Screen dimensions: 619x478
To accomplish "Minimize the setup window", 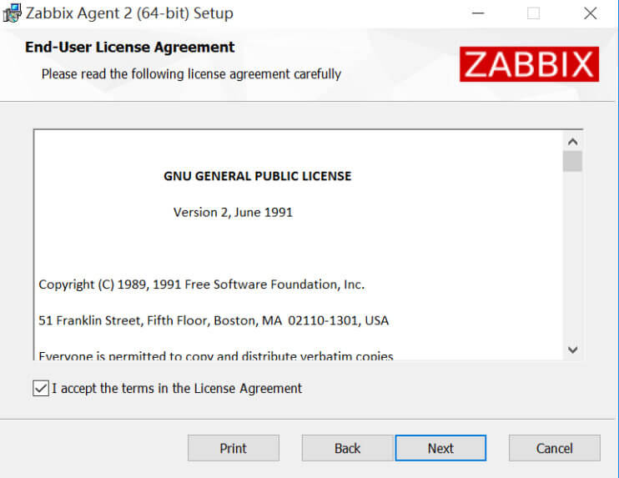I will 478,13.
